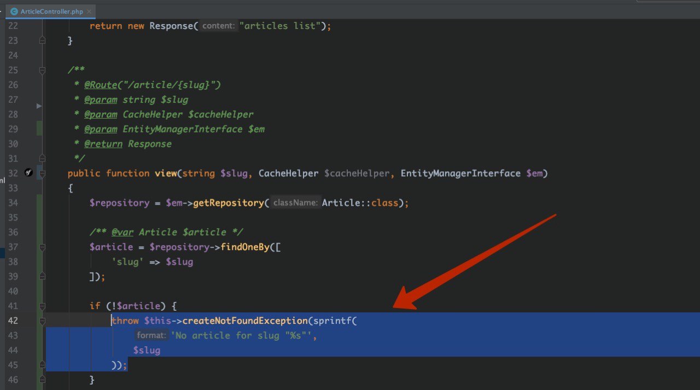The image size is (700, 390).
Task: Click '$repository' variable at start of line 34
Action: [119, 203]
